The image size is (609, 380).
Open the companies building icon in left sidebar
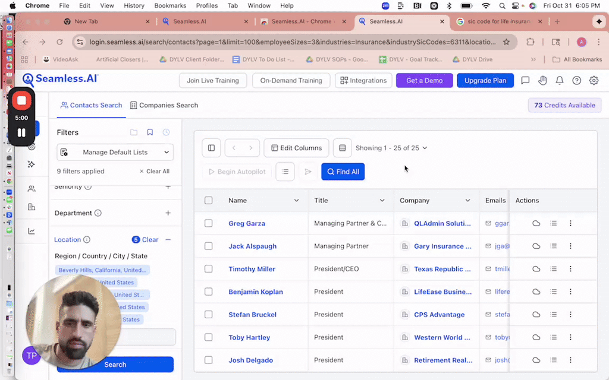point(32,207)
